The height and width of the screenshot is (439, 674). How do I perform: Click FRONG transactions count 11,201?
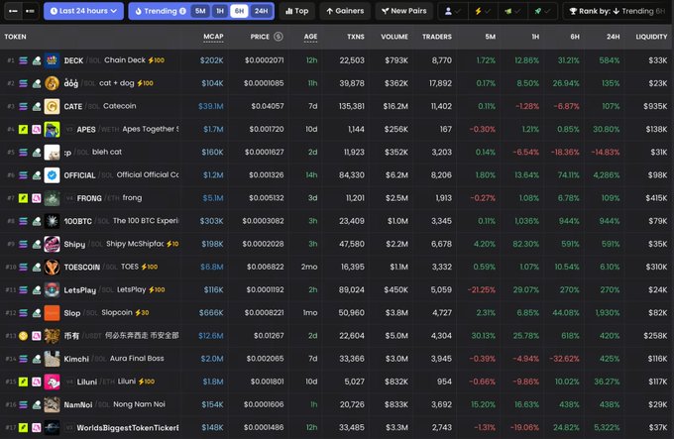pyautogui.click(x=355, y=198)
